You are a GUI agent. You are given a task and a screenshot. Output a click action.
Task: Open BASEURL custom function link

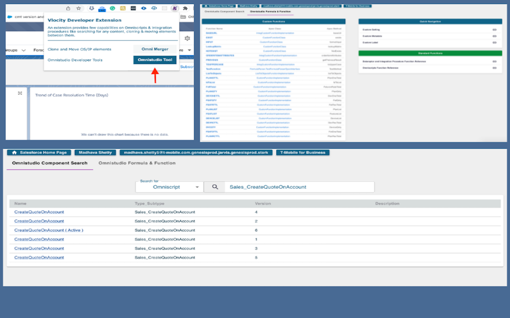click(211, 33)
